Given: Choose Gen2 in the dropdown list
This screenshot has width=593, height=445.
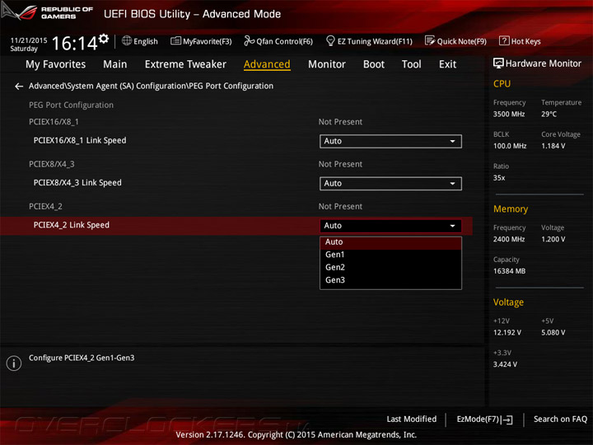Looking at the screenshot, I should (x=390, y=268).
